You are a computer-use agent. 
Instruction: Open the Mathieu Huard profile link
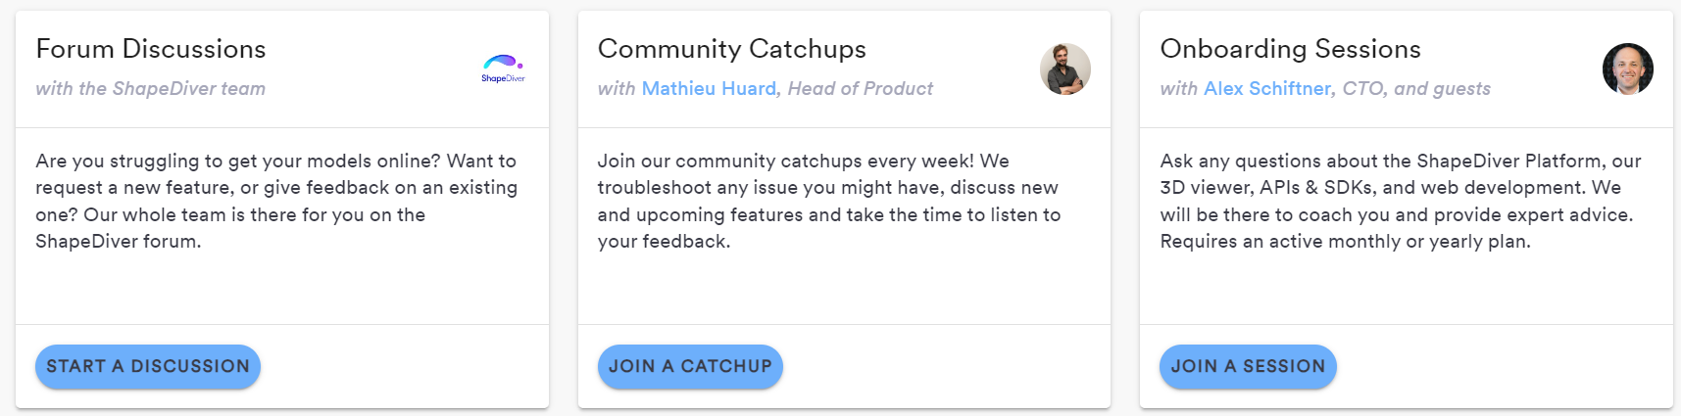[x=709, y=89]
